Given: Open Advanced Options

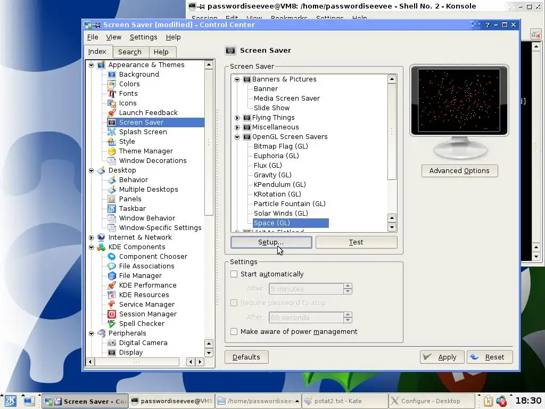Looking at the screenshot, I should coord(459,171).
